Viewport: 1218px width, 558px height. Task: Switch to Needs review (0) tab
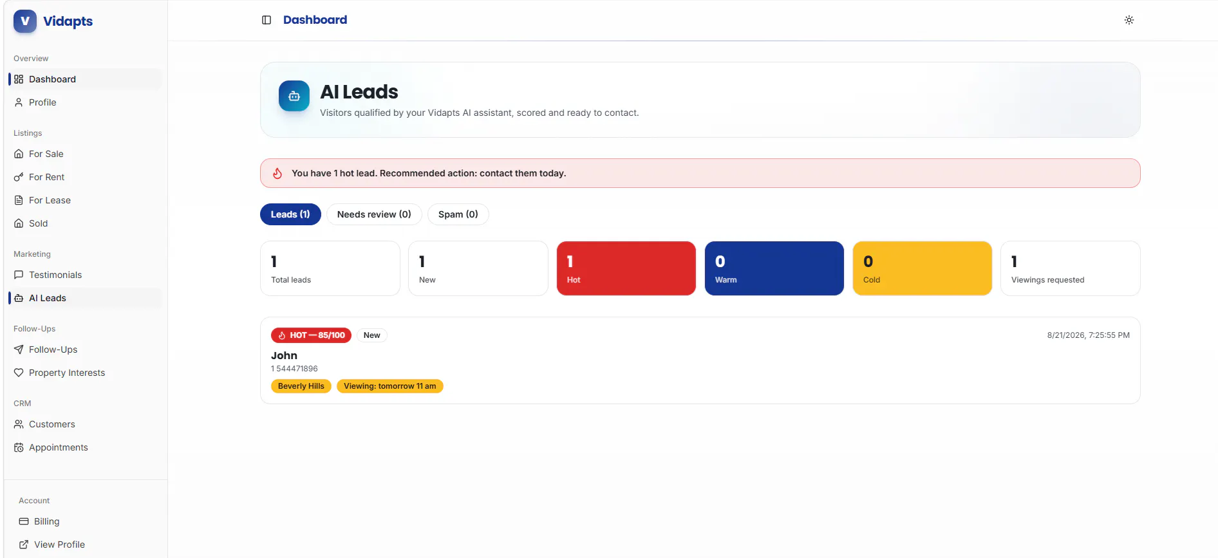pos(374,214)
